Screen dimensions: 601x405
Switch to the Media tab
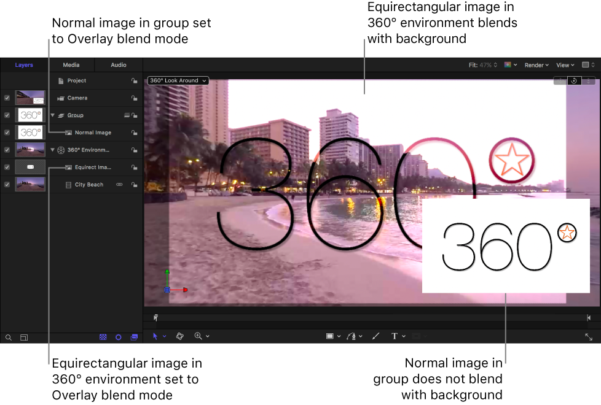[71, 64]
